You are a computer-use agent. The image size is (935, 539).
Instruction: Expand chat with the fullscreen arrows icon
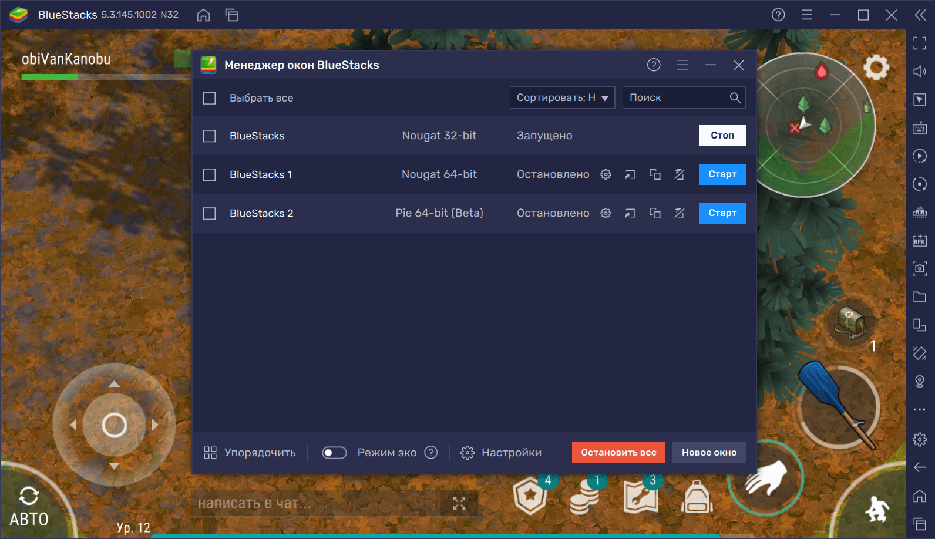tap(459, 503)
